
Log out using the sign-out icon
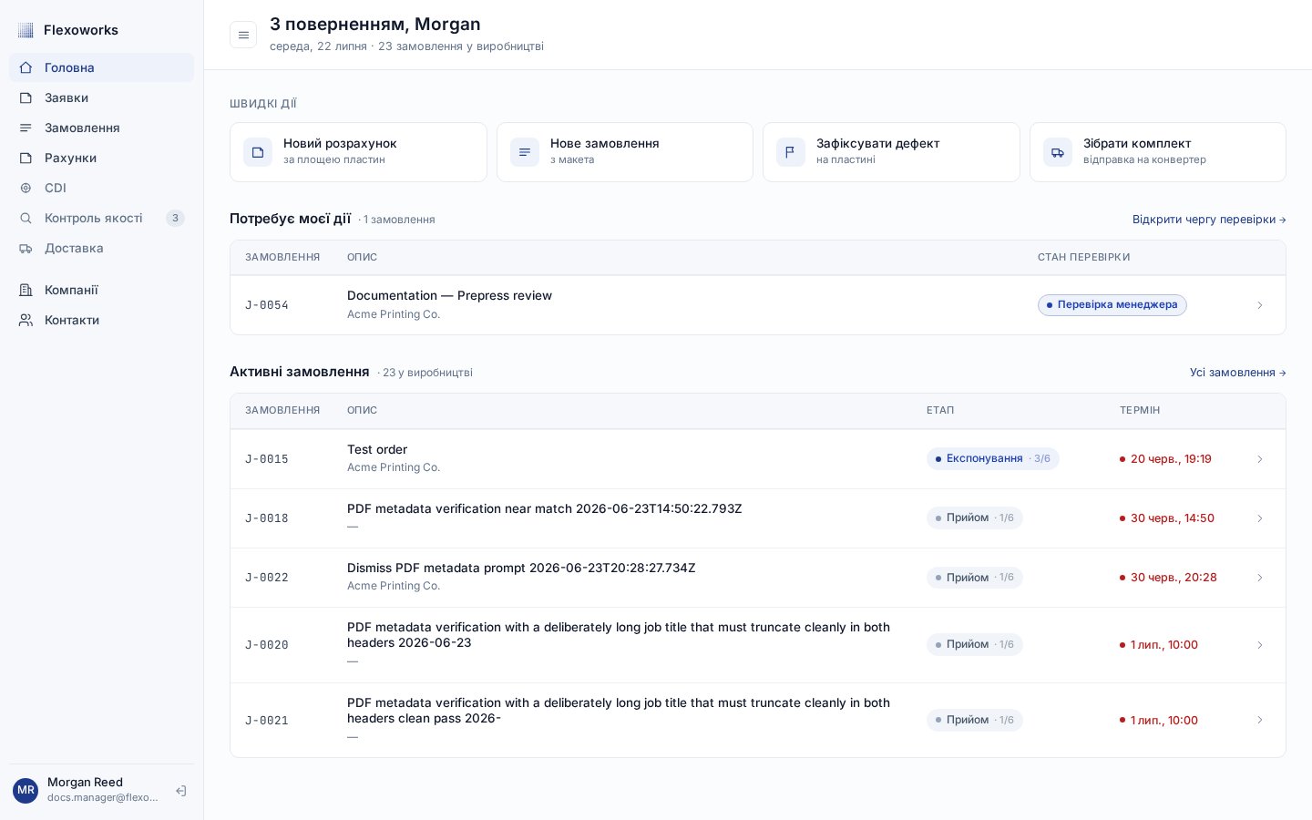pyautogui.click(x=181, y=791)
